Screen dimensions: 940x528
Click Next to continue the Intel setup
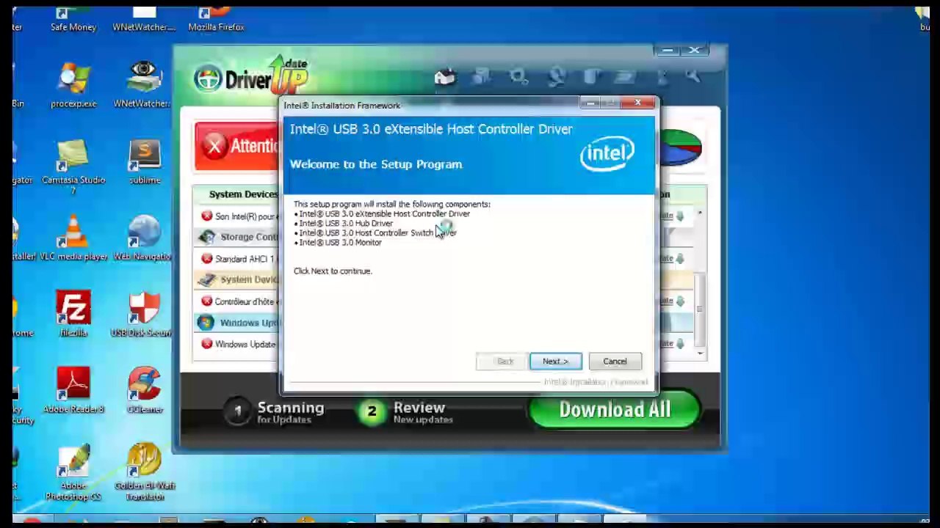(x=555, y=362)
